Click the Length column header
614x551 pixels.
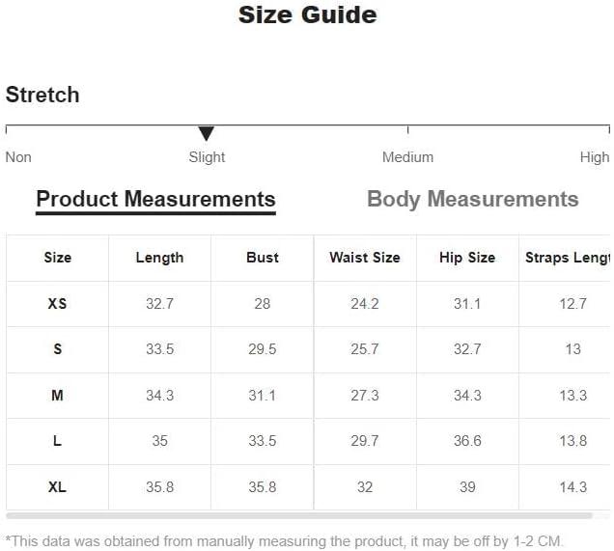pos(159,258)
